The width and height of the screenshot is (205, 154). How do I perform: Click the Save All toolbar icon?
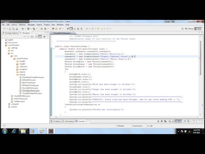[x=13, y=29]
